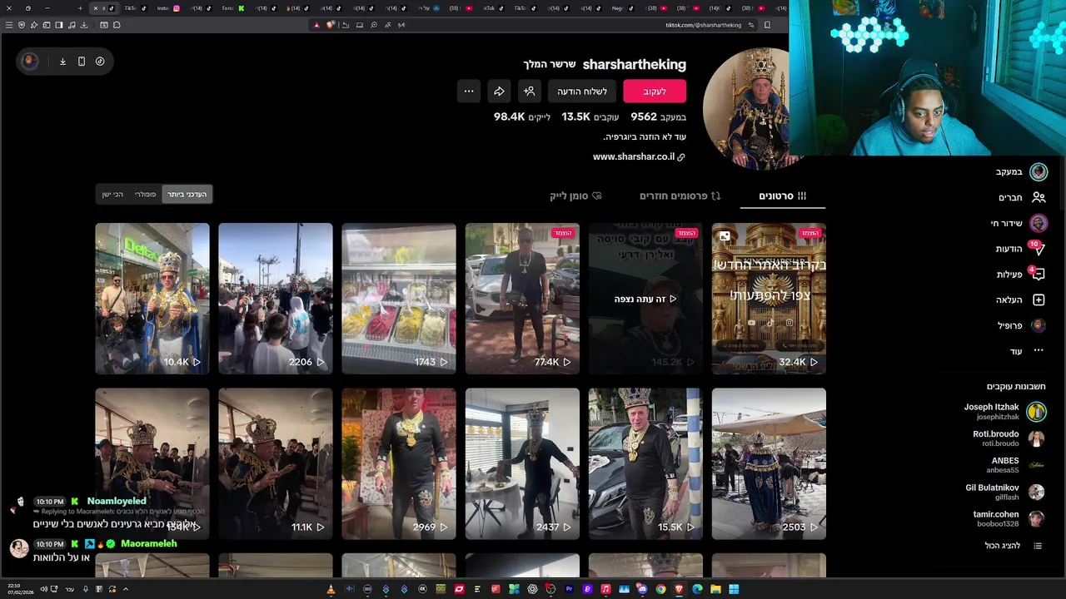Click the Send Message button
This screenshot has width=1066, height=599.
pyautogui.click(x=582, y=92)
